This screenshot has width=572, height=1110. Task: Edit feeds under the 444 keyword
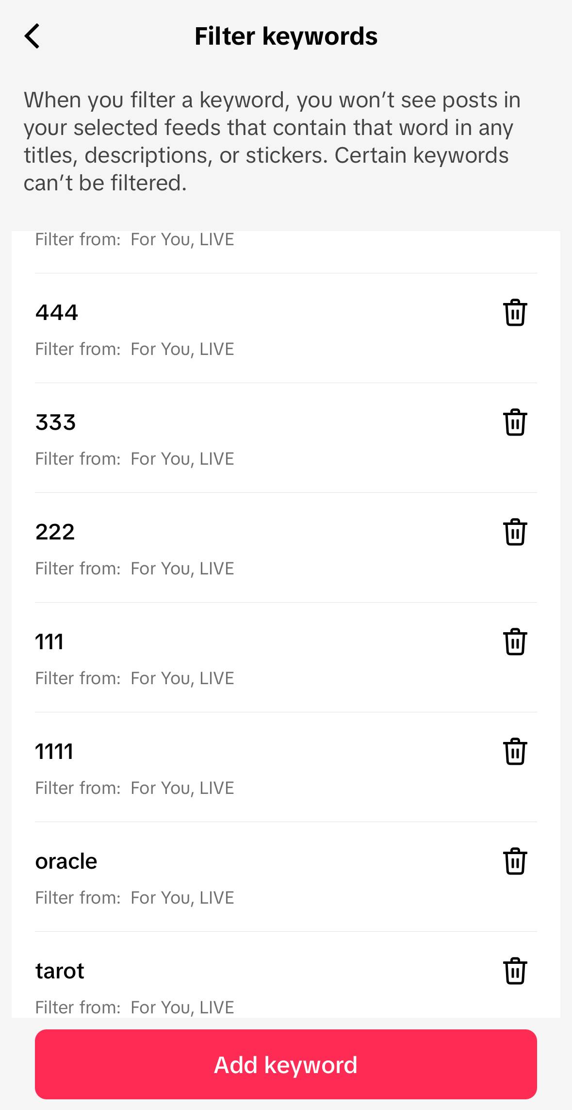pyautogui.click(x=135, y=349)
